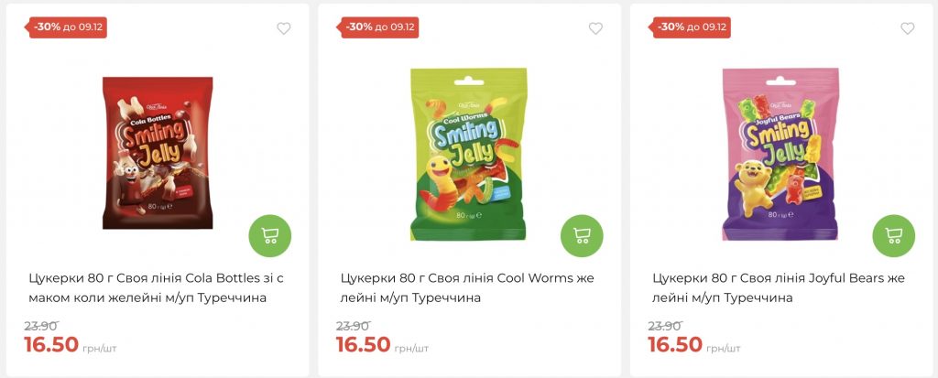This screenshot has height=378, width=938.
Task: Save Joyful Bears to wishlist
Action: tap(907, 28)
